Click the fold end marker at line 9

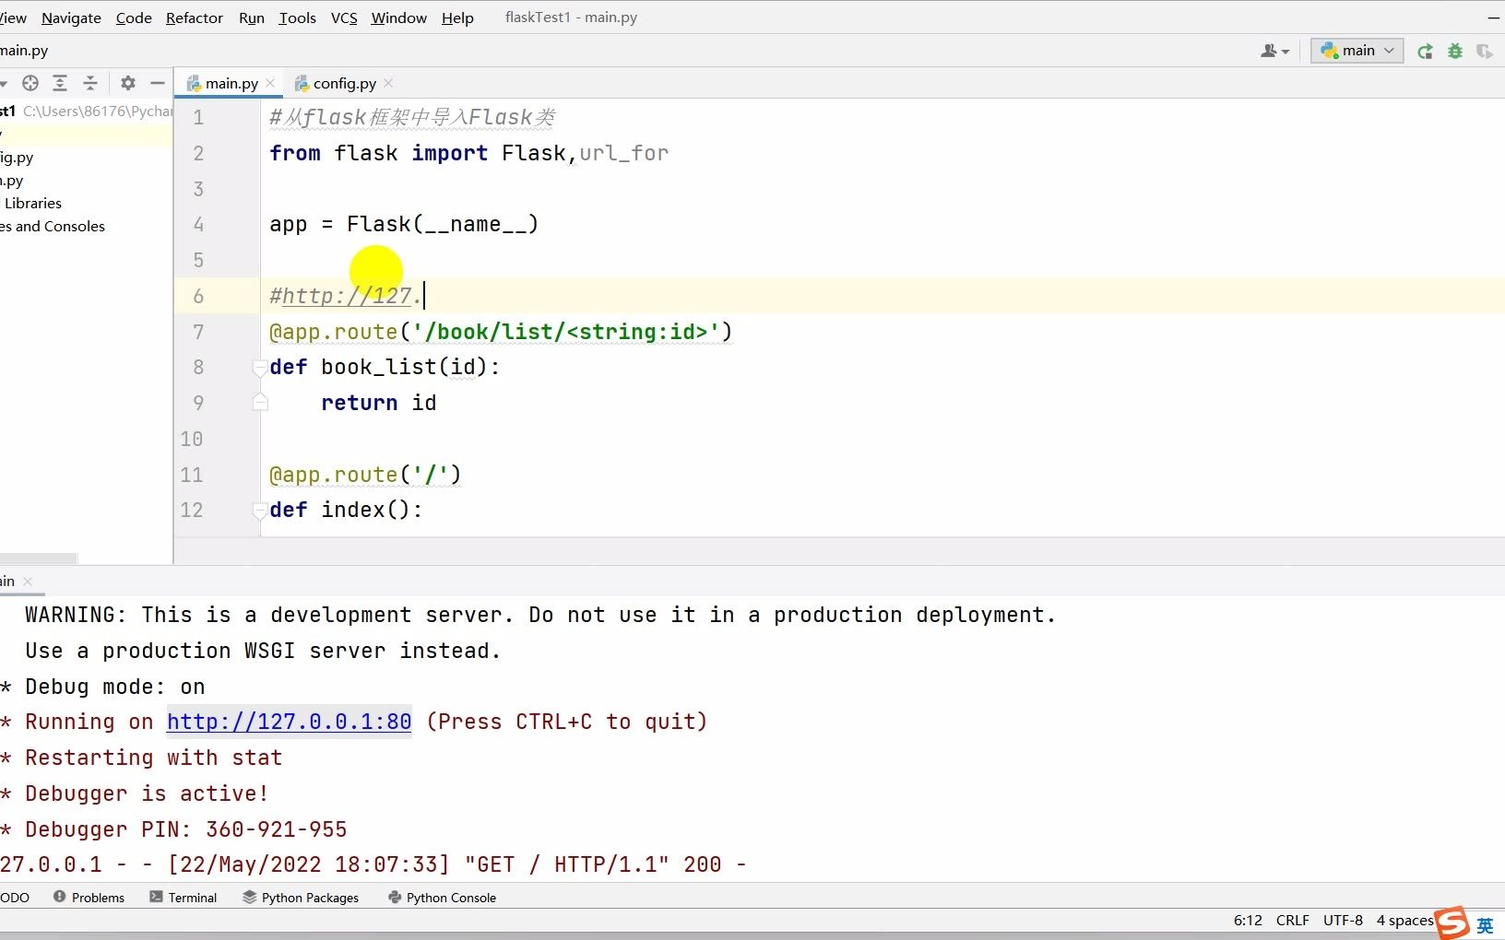260,403
